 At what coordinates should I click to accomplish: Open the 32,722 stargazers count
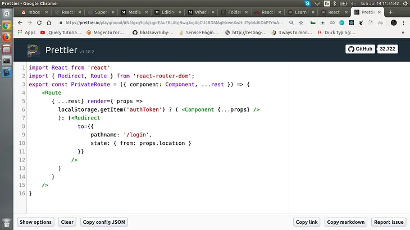coord(388,49)
